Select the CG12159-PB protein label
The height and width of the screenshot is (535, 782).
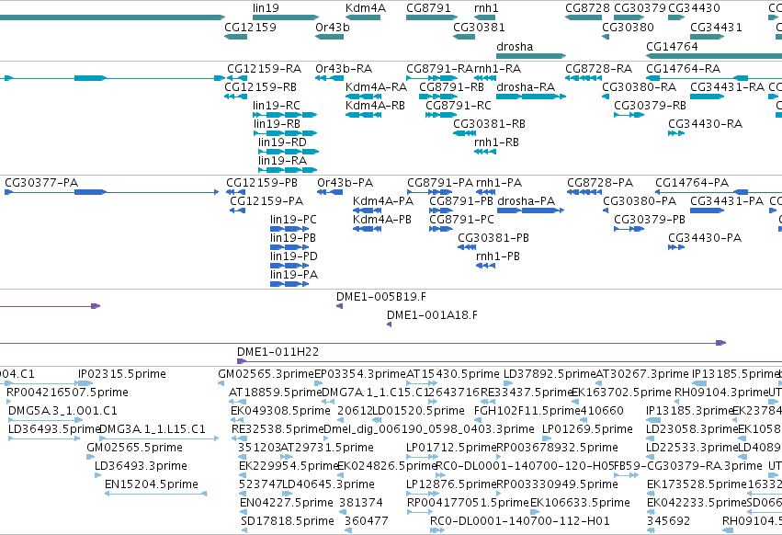262,183
